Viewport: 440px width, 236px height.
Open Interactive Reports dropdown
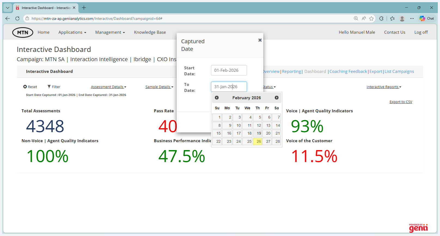click(x=384, y=87)
